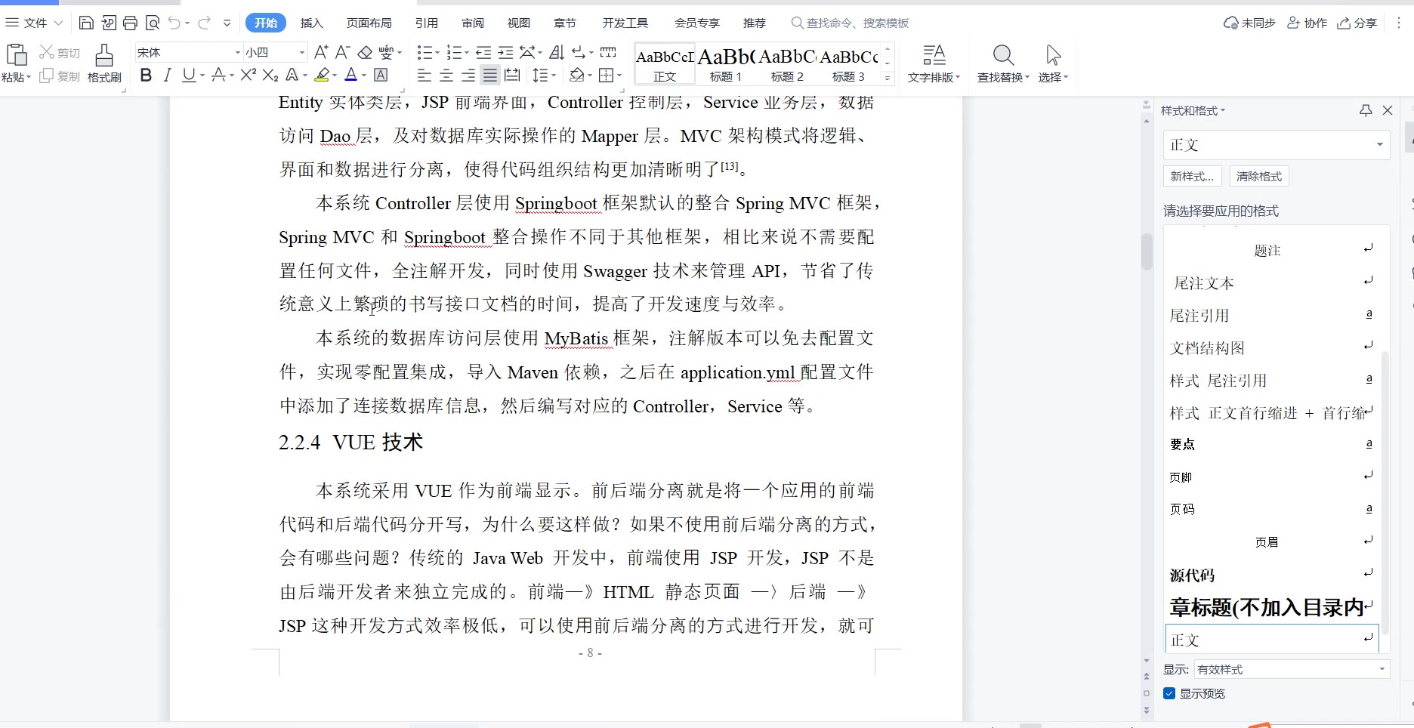Switch to the 引用 tab
Viewport: 1414px width, 728px height.
[x=427, y=23]
